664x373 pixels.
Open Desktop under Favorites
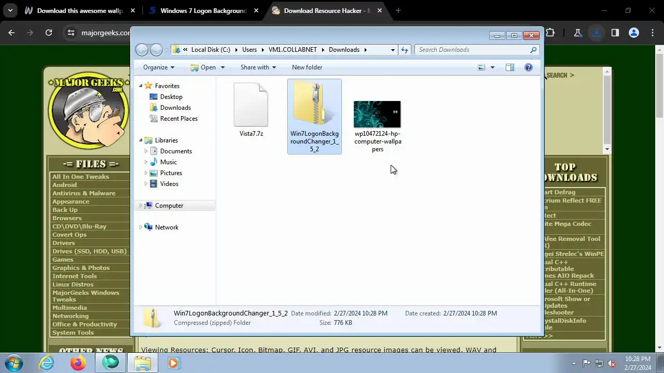pyautogui.click(x=171, y=97)
